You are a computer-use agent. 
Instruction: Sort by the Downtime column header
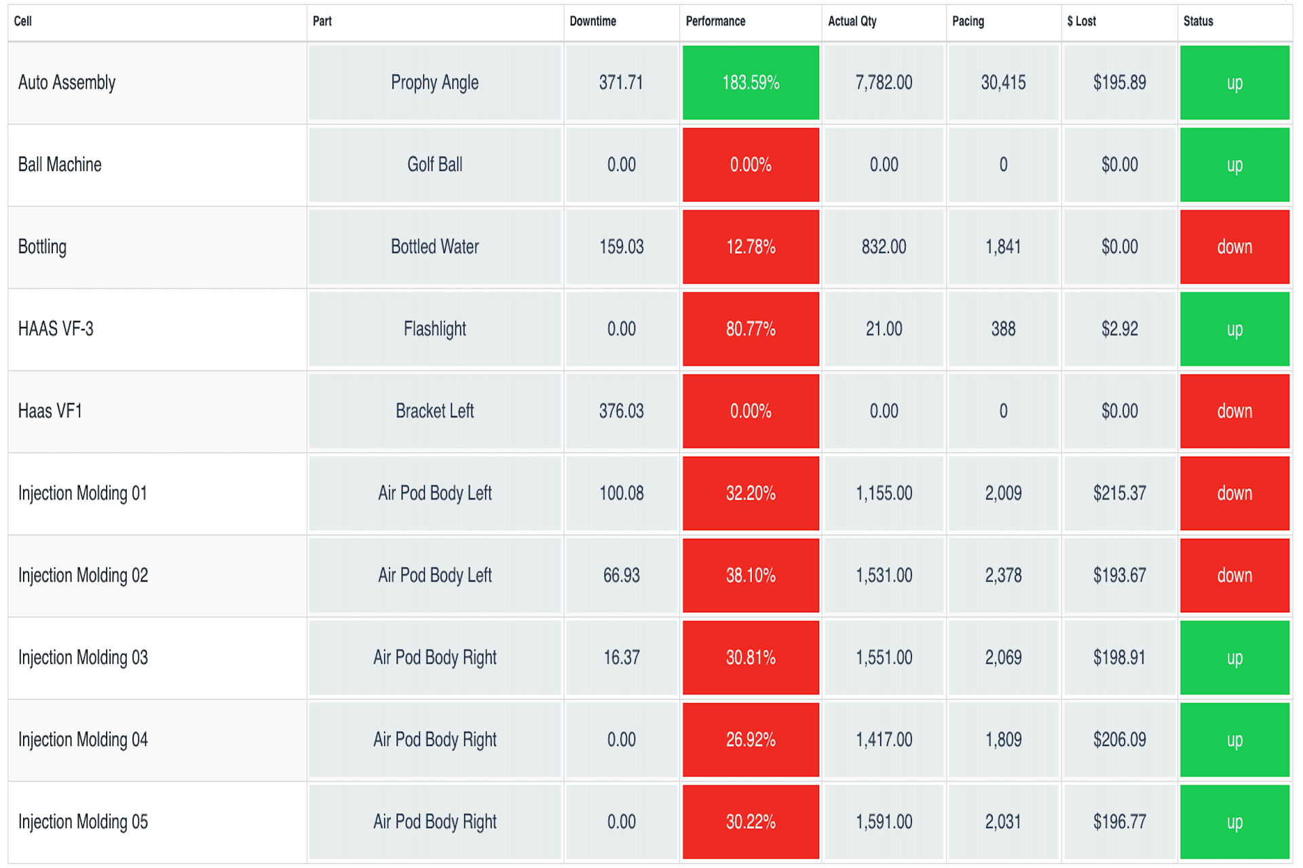[592, 21]
